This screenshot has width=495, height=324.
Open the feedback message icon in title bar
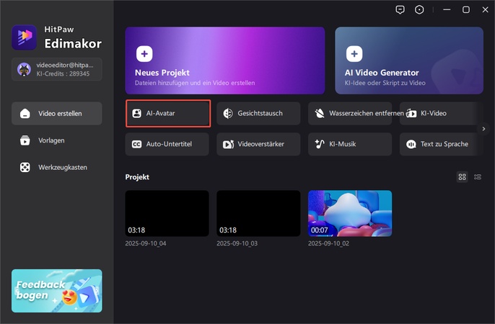pyautogui.click(x=400, y=10)
